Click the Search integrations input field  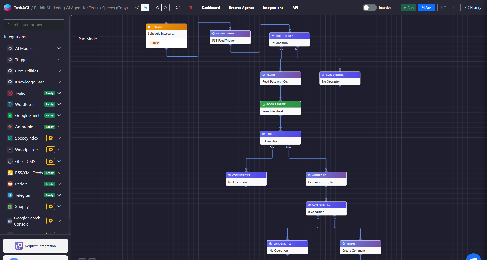pyautogui.click(x=34, y=25)
